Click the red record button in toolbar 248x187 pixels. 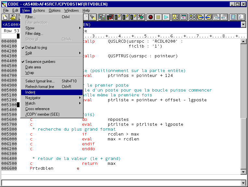tap(150, 17)
